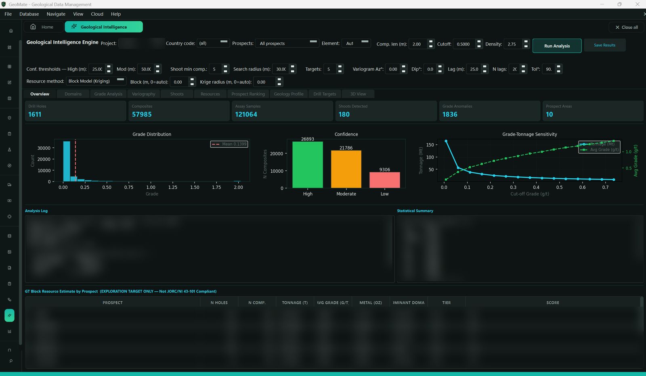Click the shield check icon in sidebar
Image resolution: width=646 pixels, height=376 pixels.
[x=9, y=118]
